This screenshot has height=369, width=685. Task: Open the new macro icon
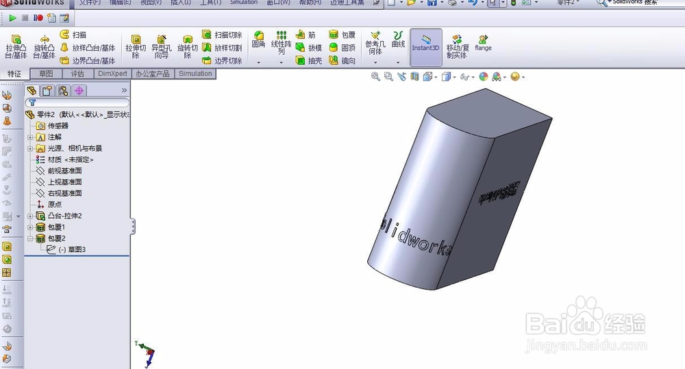[x=51, y=18]
